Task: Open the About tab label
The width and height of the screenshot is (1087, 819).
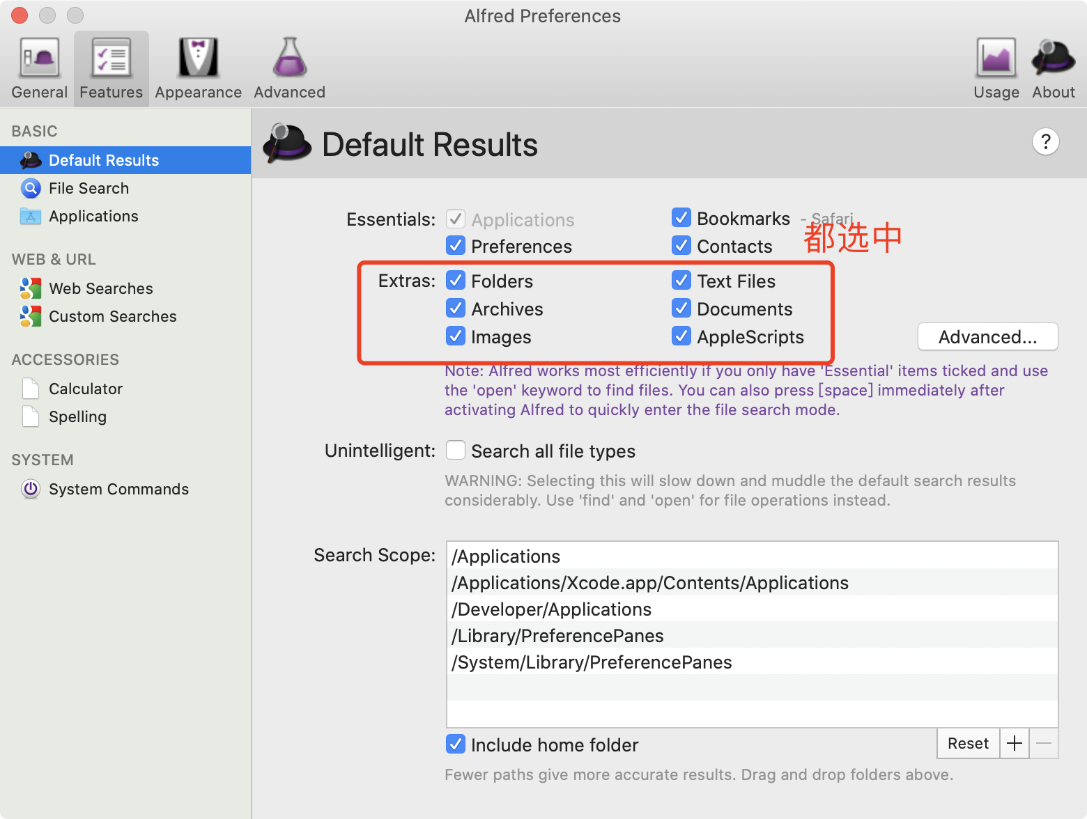Action: (1054, 92)
